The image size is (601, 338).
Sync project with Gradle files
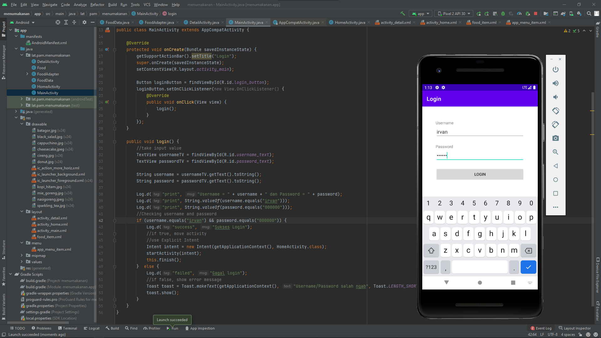(563, 13)
